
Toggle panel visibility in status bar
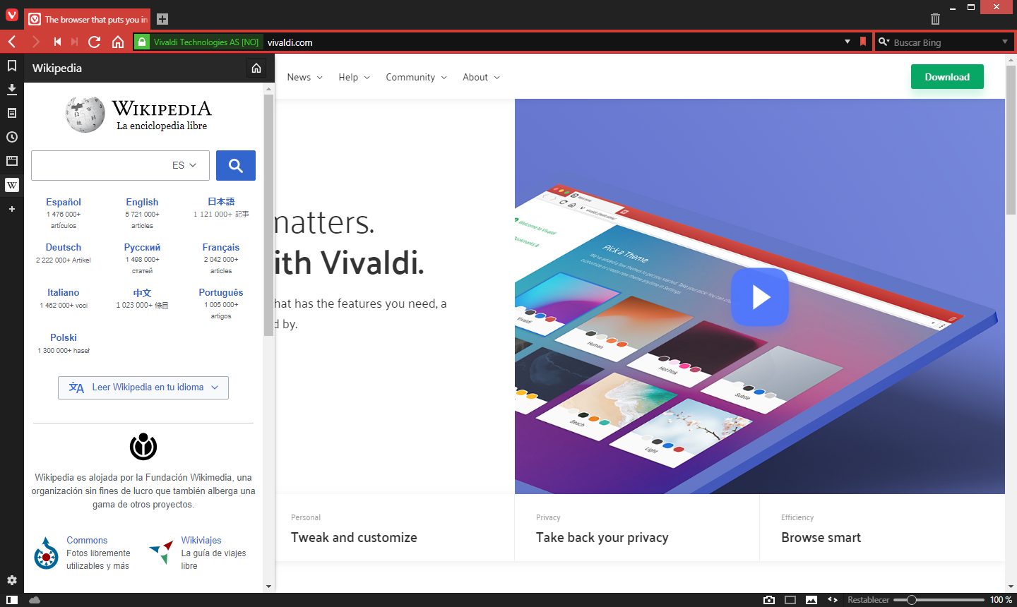point(12,600)
